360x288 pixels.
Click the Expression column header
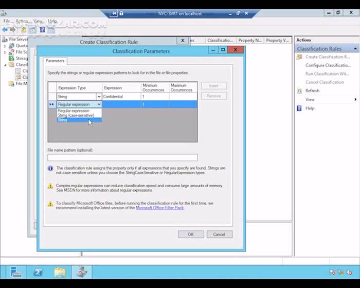point(121,88)
